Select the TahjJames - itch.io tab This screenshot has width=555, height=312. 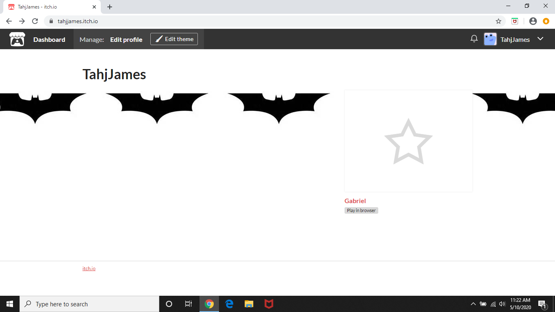52,7
